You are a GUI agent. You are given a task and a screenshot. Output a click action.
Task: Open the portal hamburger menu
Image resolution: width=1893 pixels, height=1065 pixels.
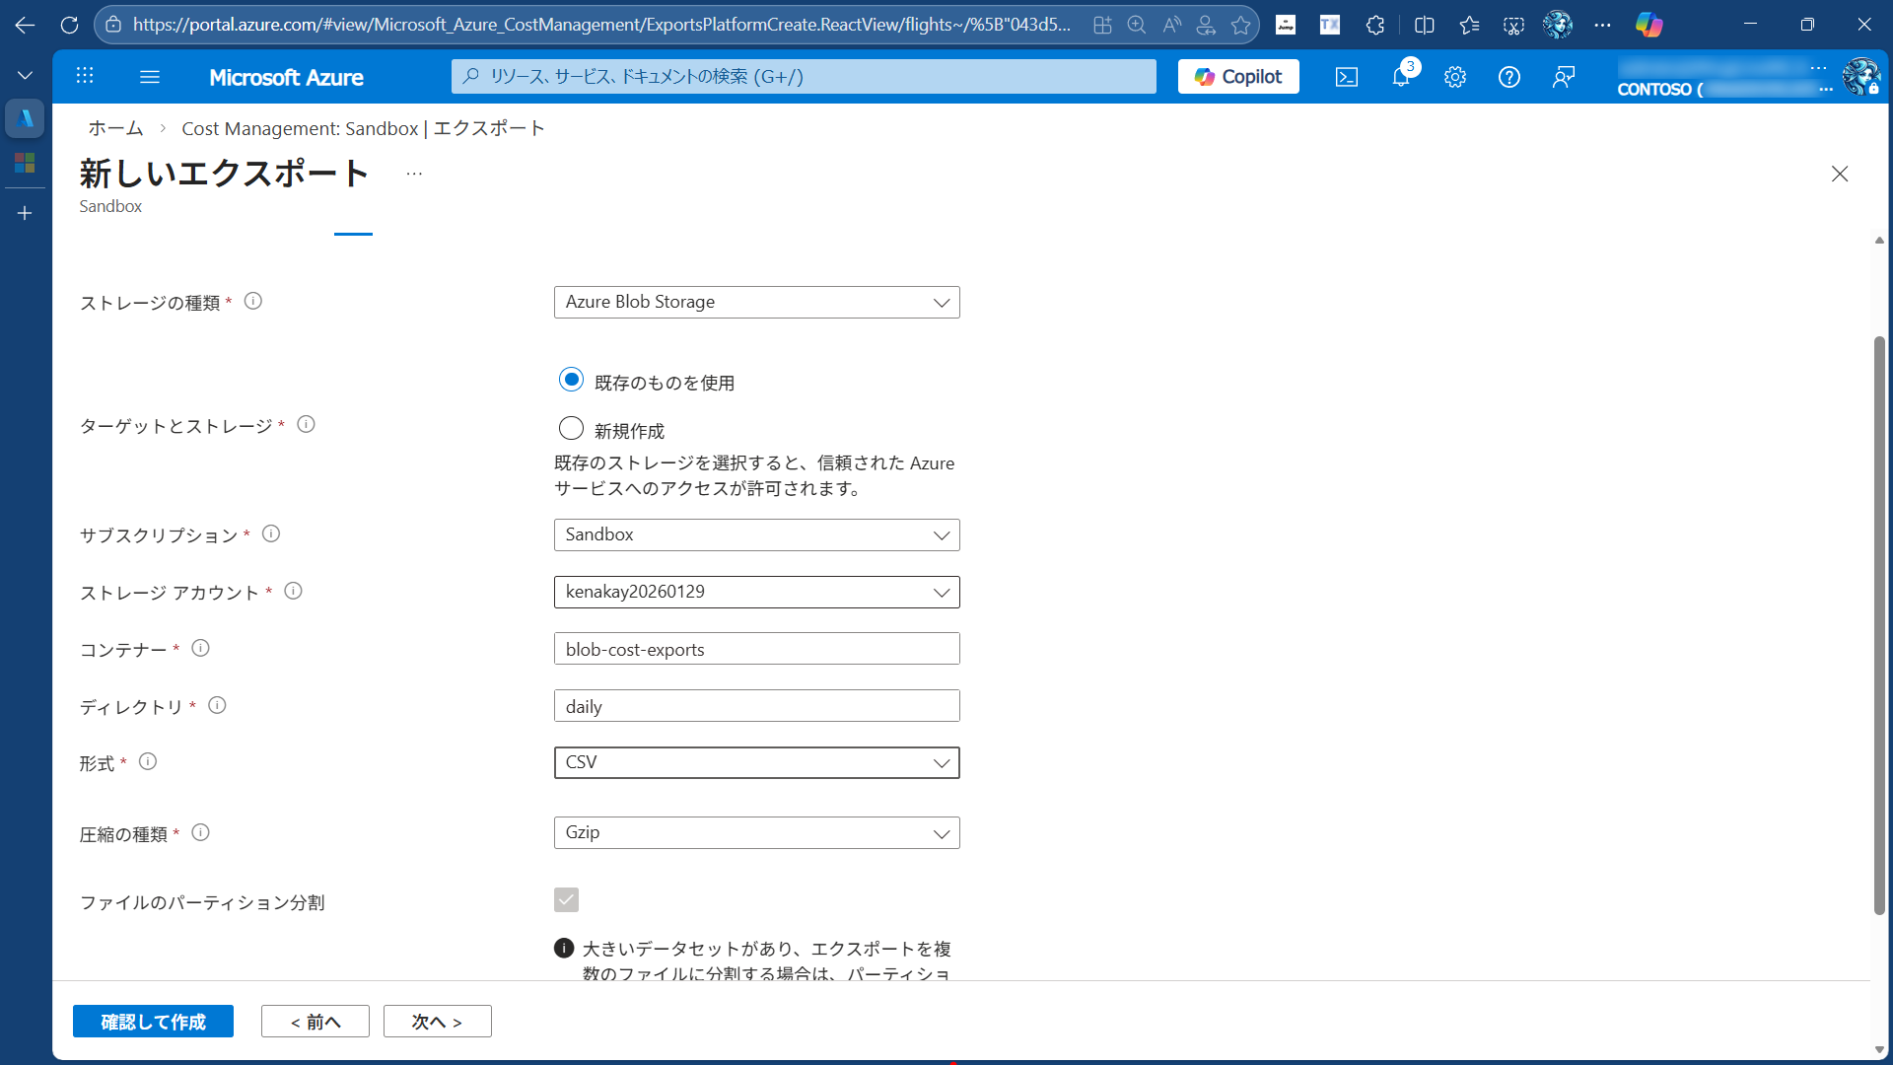(150, 76)
